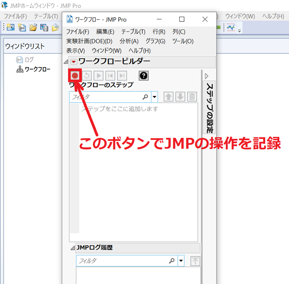
Task: Click the JMP home window title icon
Action: pyautogui.click(x=4, y=5)
